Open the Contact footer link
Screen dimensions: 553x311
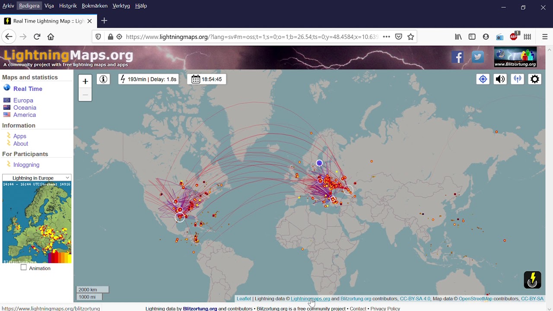[x=358, y=308]
